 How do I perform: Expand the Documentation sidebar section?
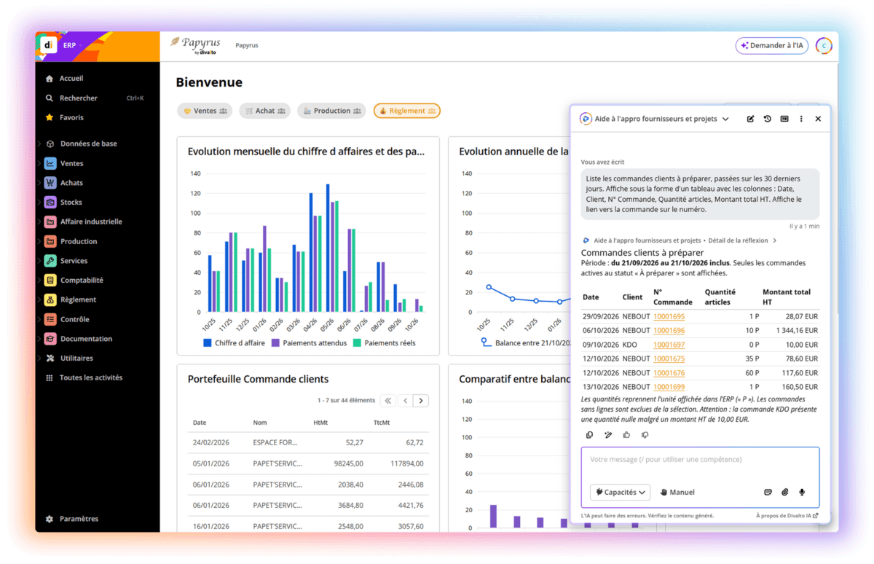point(39,339)
